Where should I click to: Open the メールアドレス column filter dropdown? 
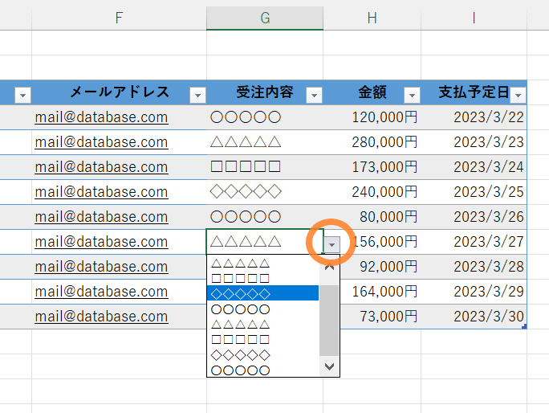(x=197, y=95)
